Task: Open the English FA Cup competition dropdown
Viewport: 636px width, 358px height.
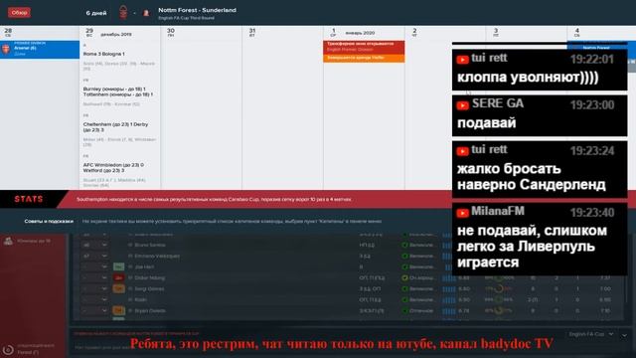Action: [590, 334]
